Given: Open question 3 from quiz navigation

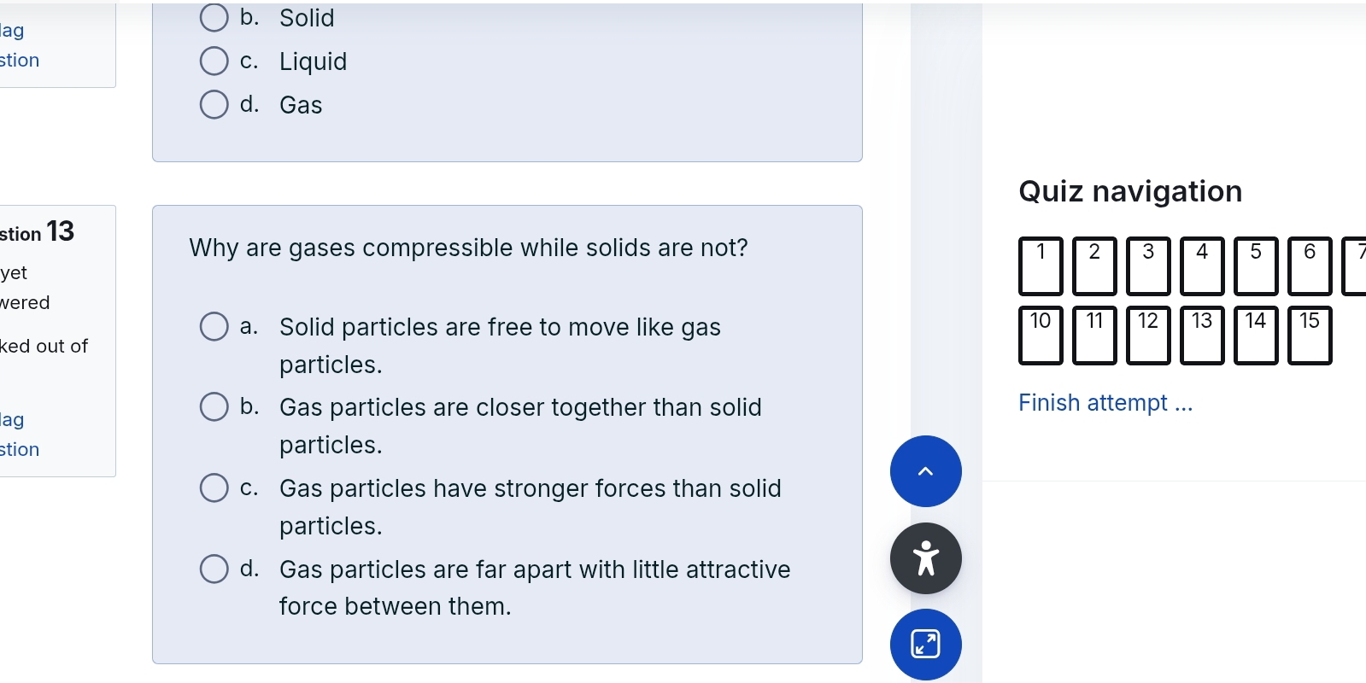Looking at the screenshot, I should (1148, 266).
